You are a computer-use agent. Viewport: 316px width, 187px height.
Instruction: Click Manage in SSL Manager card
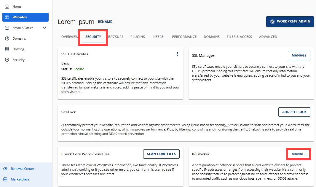(x=299, y=55)
